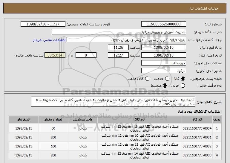
Task: Click the creation date field beside time 11:26
Action: click(x=164, y=48)
